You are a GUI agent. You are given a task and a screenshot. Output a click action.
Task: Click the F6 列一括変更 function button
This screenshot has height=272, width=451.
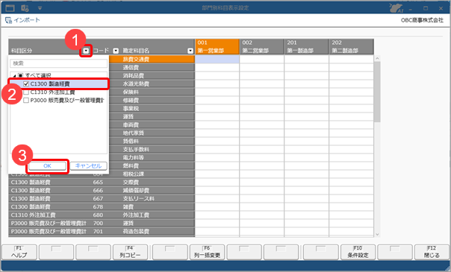coord(207,252)
